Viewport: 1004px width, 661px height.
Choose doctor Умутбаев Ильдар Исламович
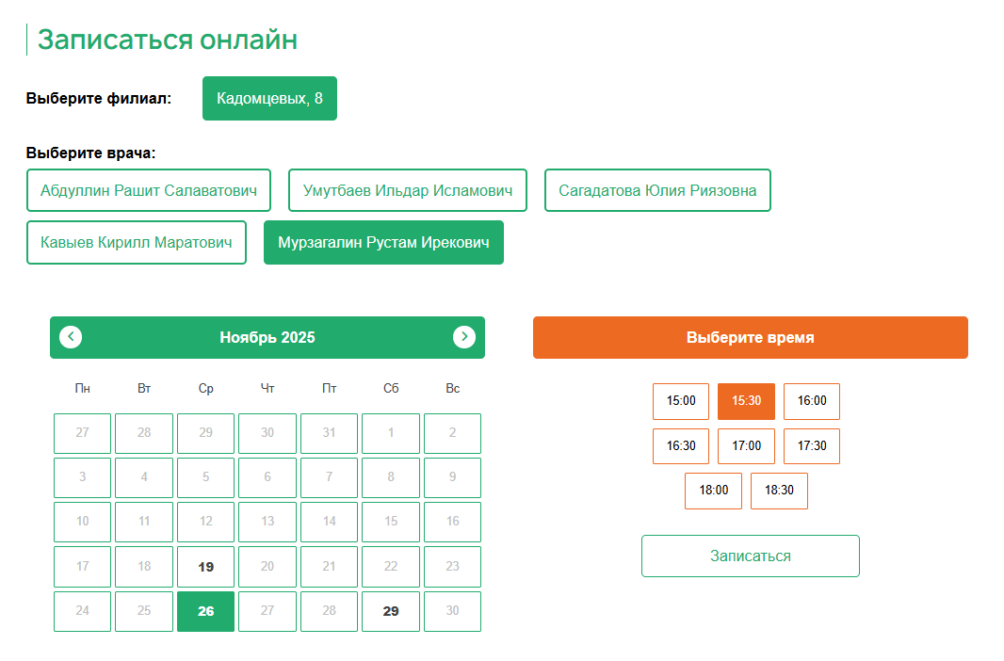point(407,190)
